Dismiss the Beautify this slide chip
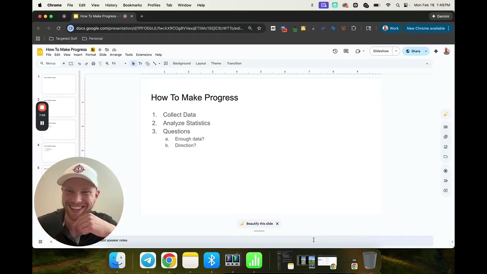The width and height of the screenshot is (487, 274). 277,224
